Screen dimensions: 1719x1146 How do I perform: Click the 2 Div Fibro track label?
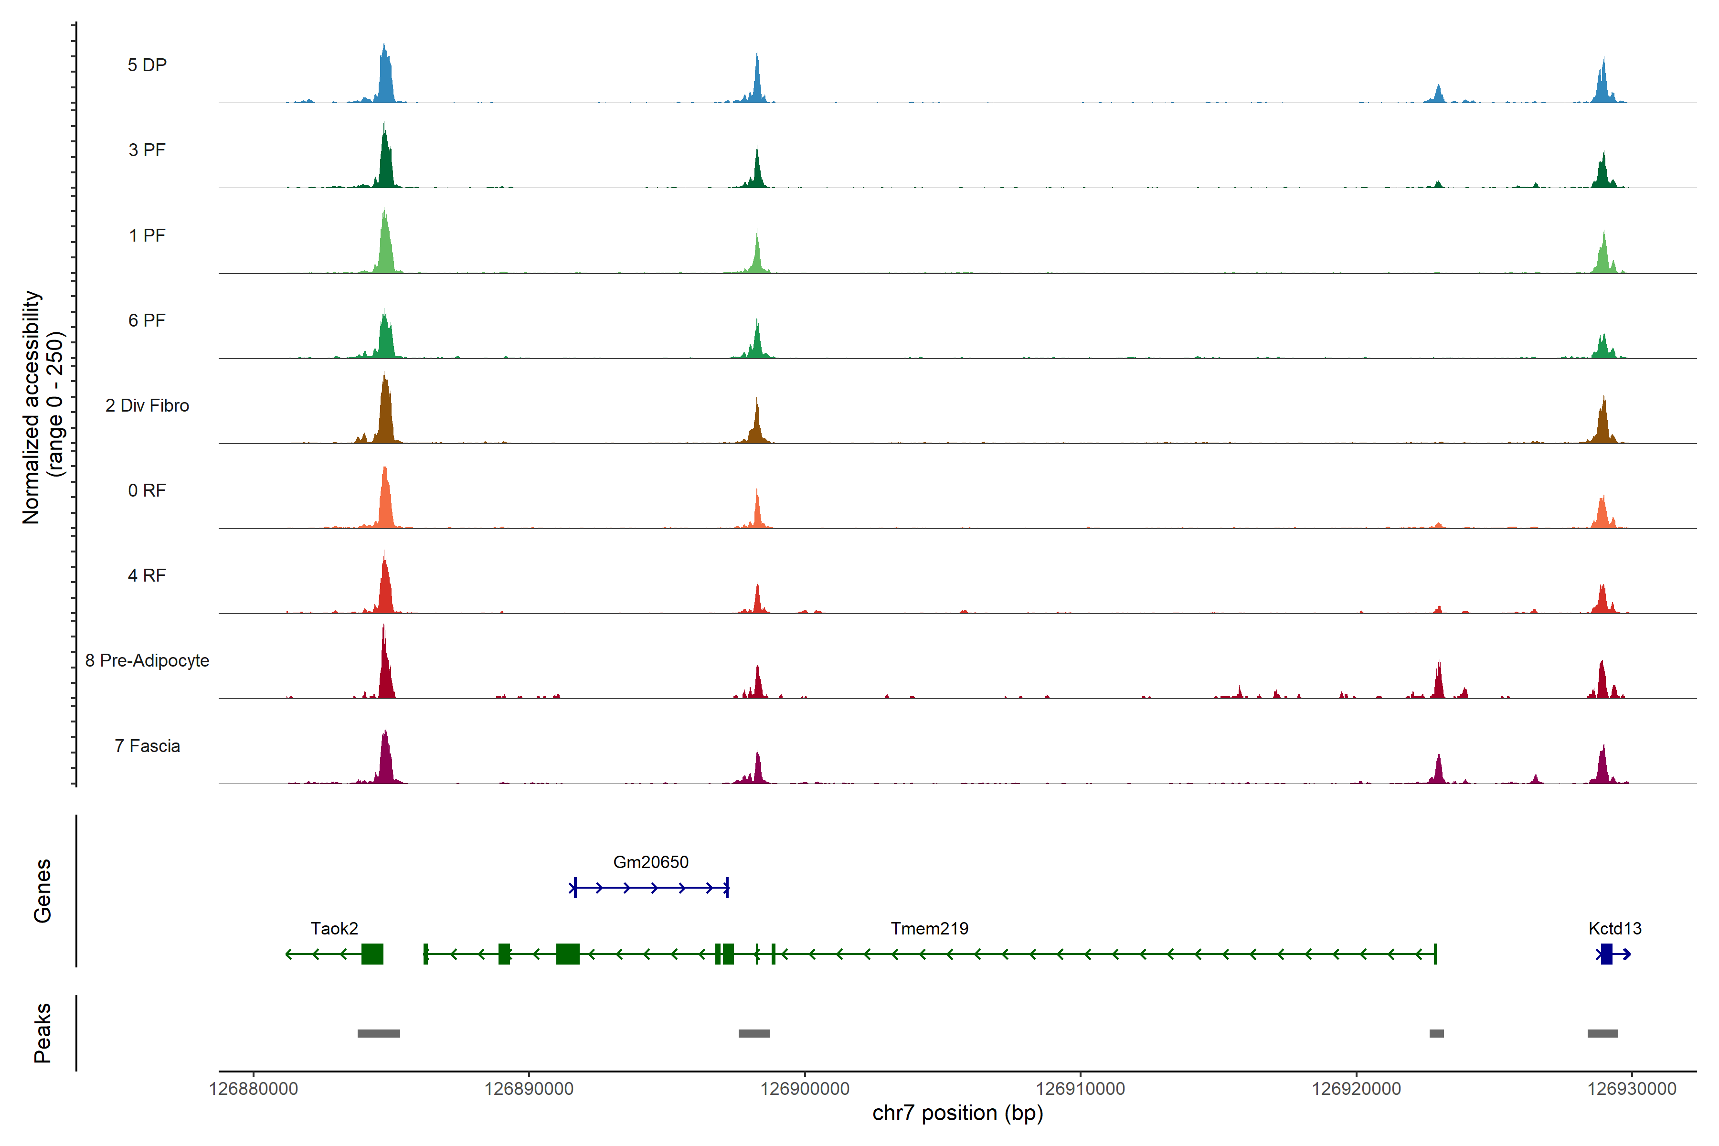coord(147,405)
